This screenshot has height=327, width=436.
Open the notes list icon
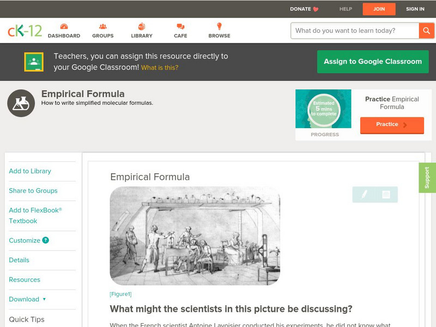[x=386, y=195]
